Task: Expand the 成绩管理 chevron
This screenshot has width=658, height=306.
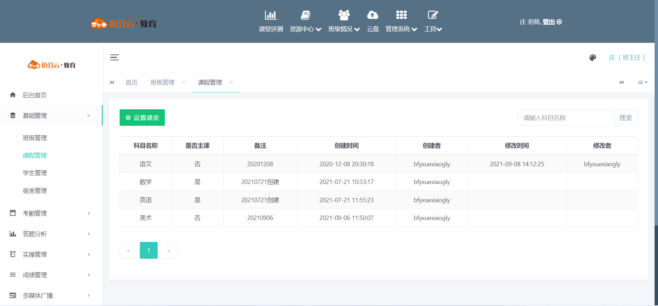Action: click(89, 275)
